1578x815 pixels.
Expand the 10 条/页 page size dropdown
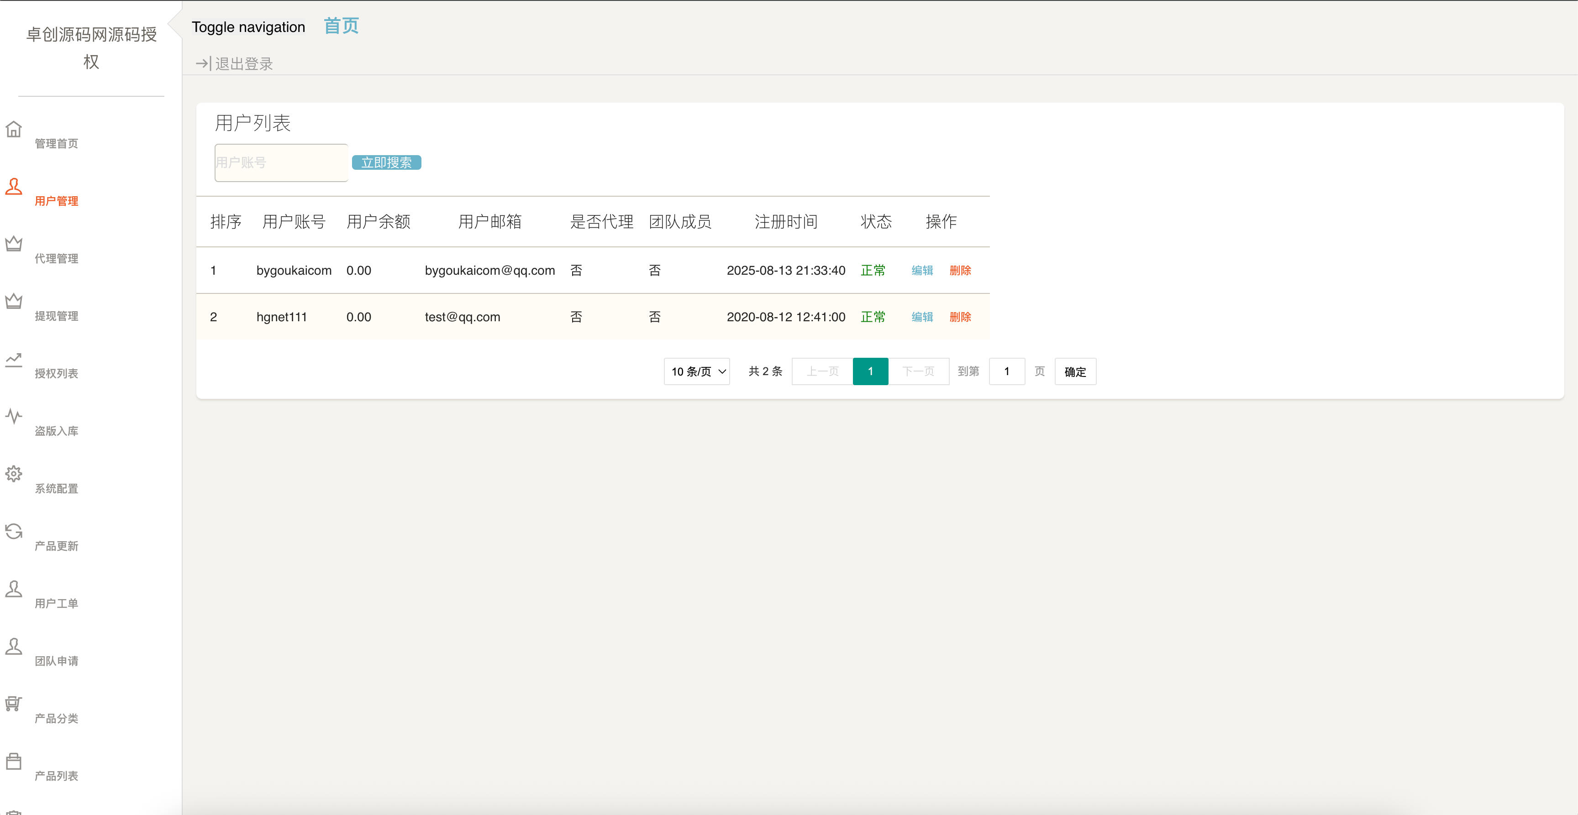pyautogui.click(x=696, y=372)
